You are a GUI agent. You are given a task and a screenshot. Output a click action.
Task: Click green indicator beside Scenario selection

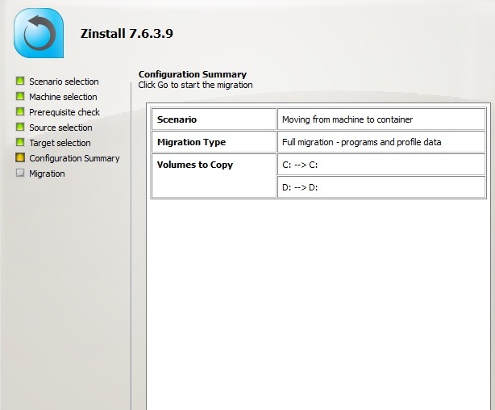pos(20,81)
